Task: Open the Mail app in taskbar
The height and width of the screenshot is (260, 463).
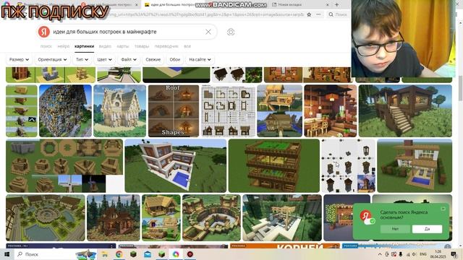Action: pos(148,254)
